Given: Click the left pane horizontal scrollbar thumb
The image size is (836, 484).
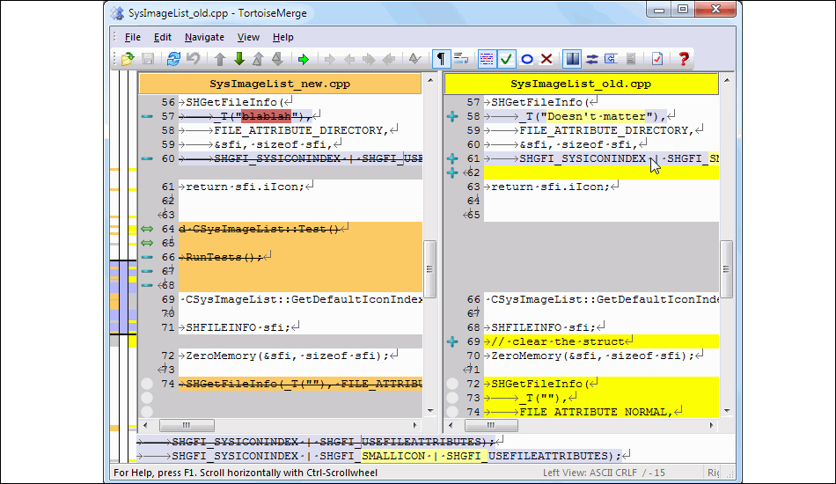Looking at the screenshot, I should 187,425.
